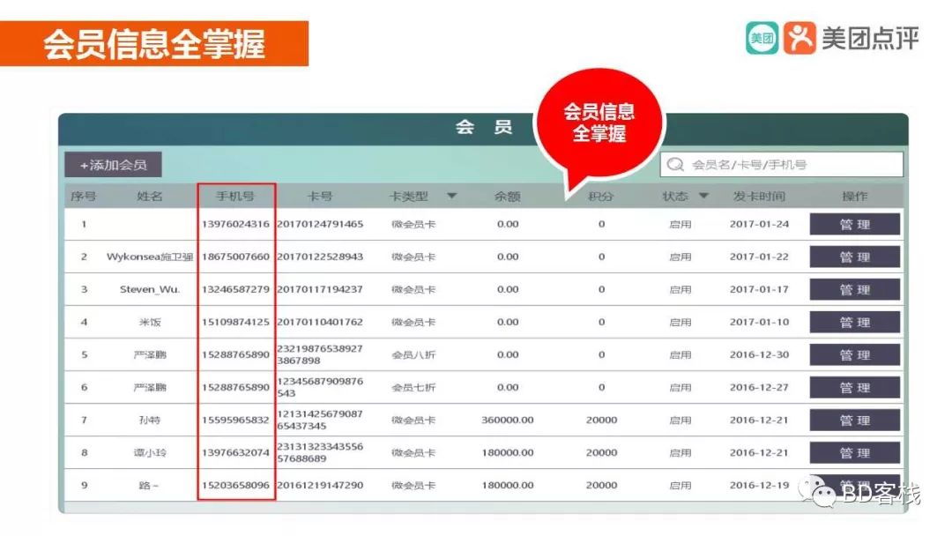Select the 余额 column header
Image resolution: width=952 pixels, height=536 pixels.
click(507, 197)
